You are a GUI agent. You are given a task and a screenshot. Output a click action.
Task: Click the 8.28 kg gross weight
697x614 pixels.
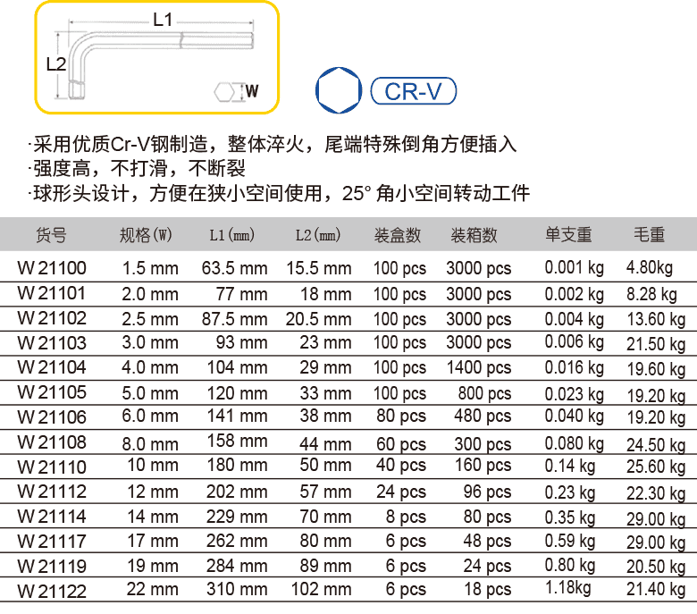point(651,294)
